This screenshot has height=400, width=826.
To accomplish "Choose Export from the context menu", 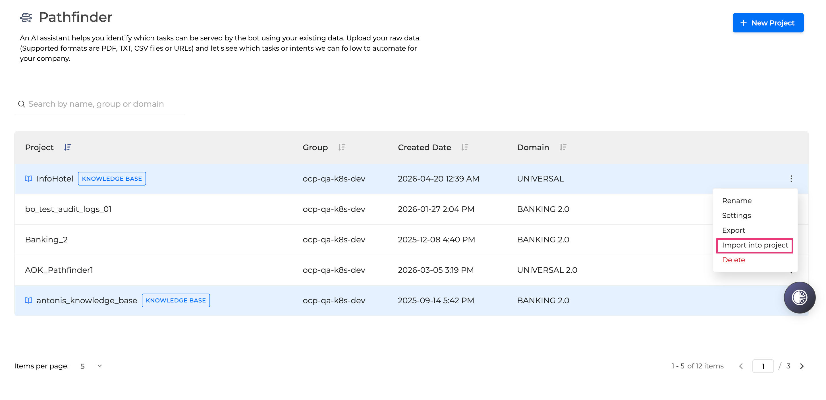I will click(x=733, y=230).
